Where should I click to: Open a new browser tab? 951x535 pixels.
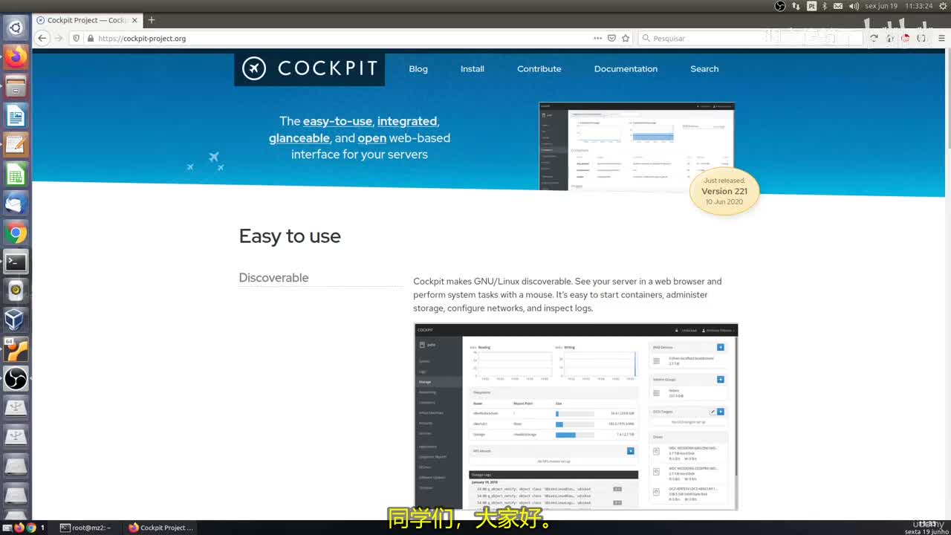152,20
